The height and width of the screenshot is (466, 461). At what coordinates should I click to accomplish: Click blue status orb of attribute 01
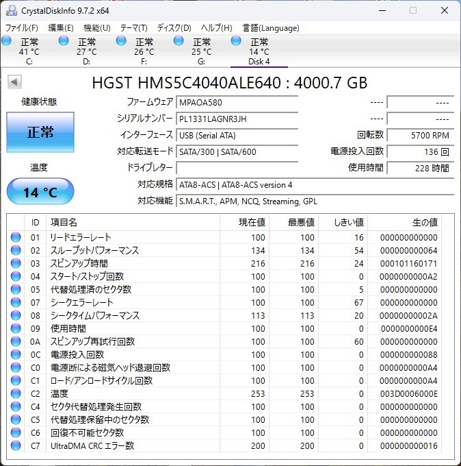click(x=16, y=237)
